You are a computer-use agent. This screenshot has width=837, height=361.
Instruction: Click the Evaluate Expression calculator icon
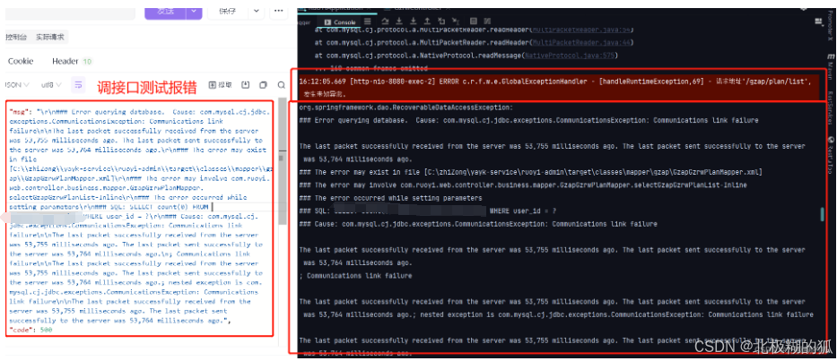(x=474, y=21)
